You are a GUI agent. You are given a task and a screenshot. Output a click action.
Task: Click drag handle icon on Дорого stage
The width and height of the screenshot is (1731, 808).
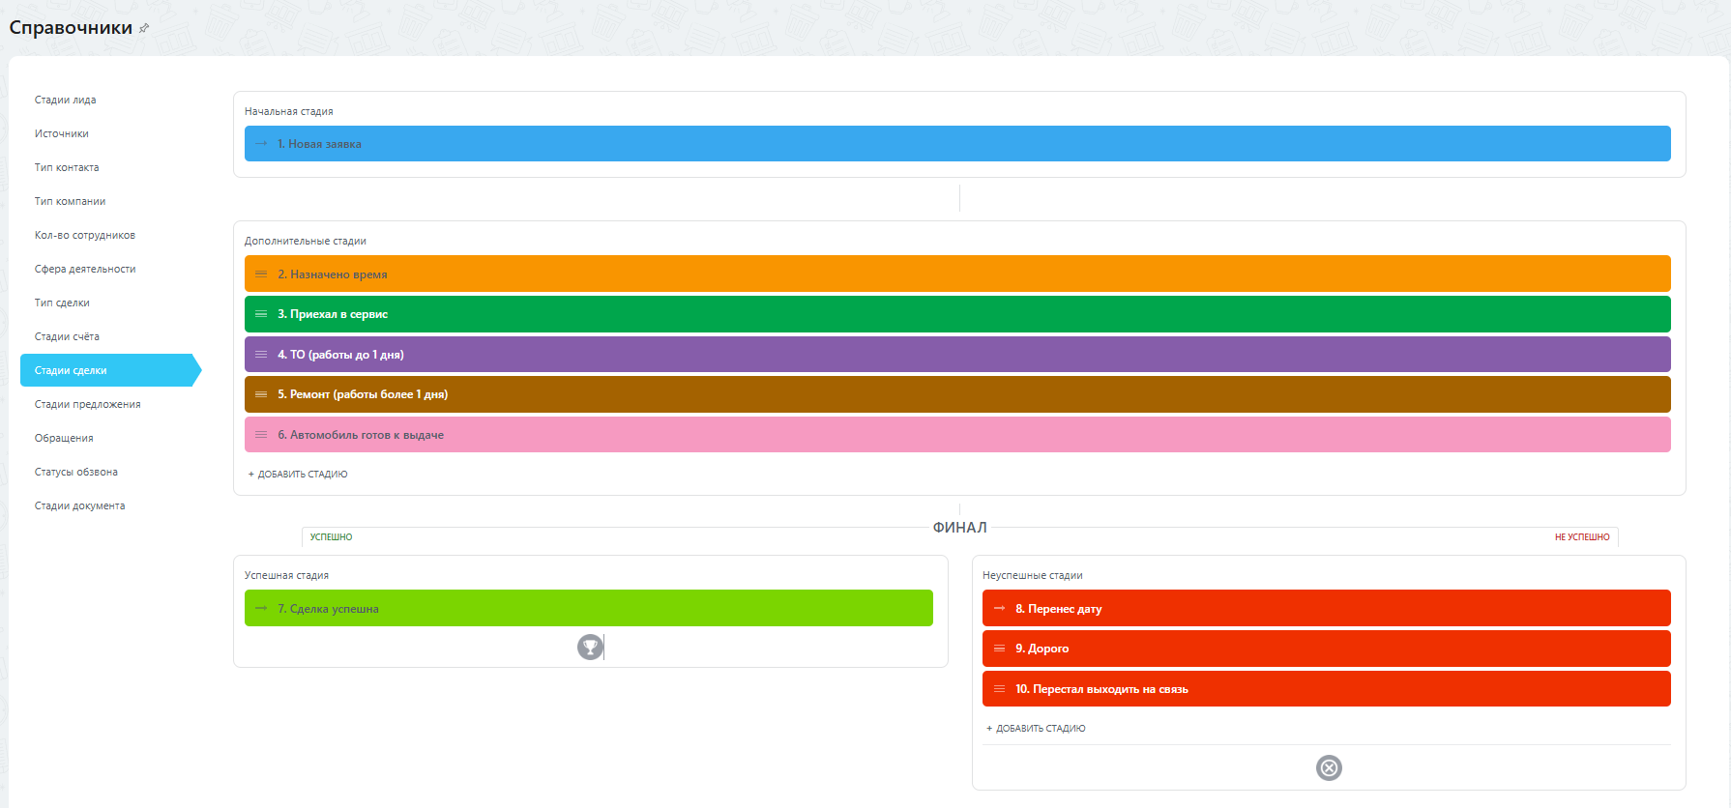[999, 649]
